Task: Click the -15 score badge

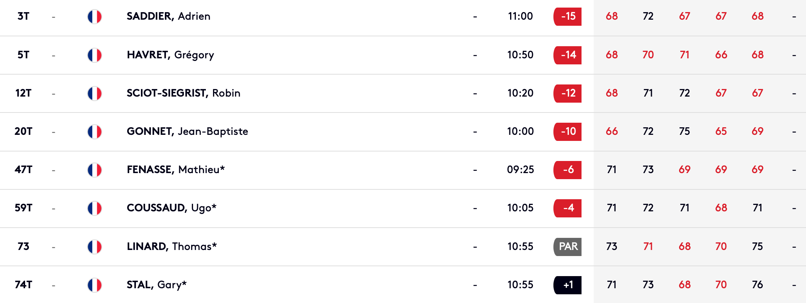Action: click(567, 16)
